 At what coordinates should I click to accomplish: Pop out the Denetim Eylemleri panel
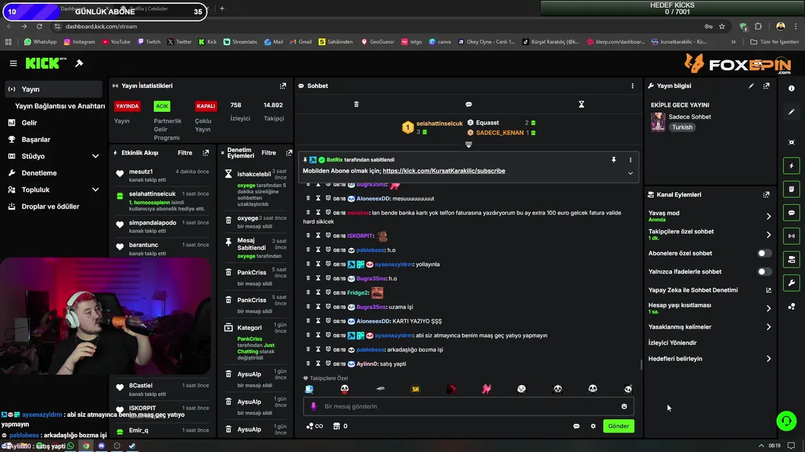click(x=289, y=153)
